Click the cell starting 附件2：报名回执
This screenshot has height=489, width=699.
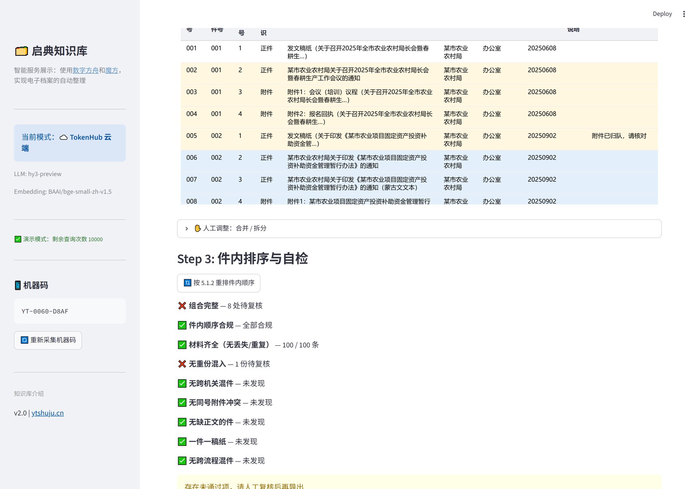coord(360,117)
